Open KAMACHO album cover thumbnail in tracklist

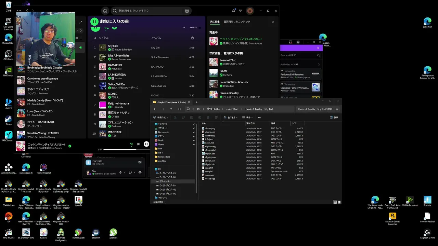(103, 67)
